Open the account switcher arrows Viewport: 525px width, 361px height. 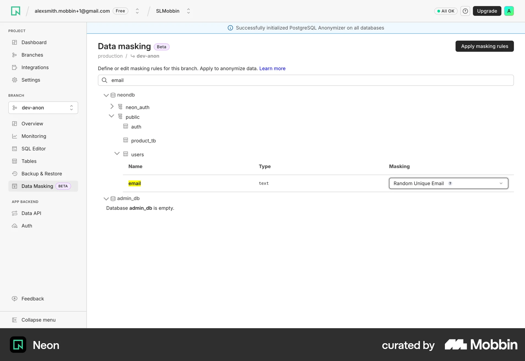click(137, 11)
